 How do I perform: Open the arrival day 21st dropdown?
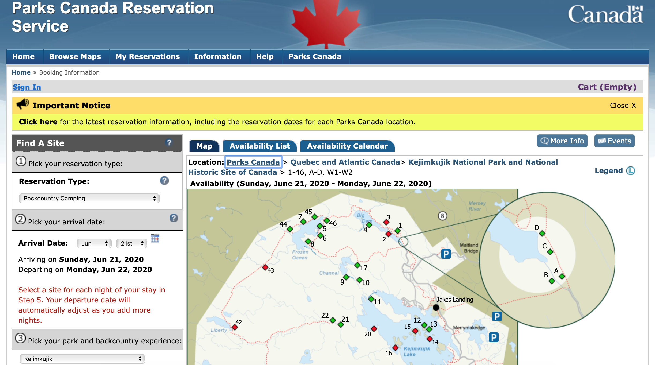[131, 243]
